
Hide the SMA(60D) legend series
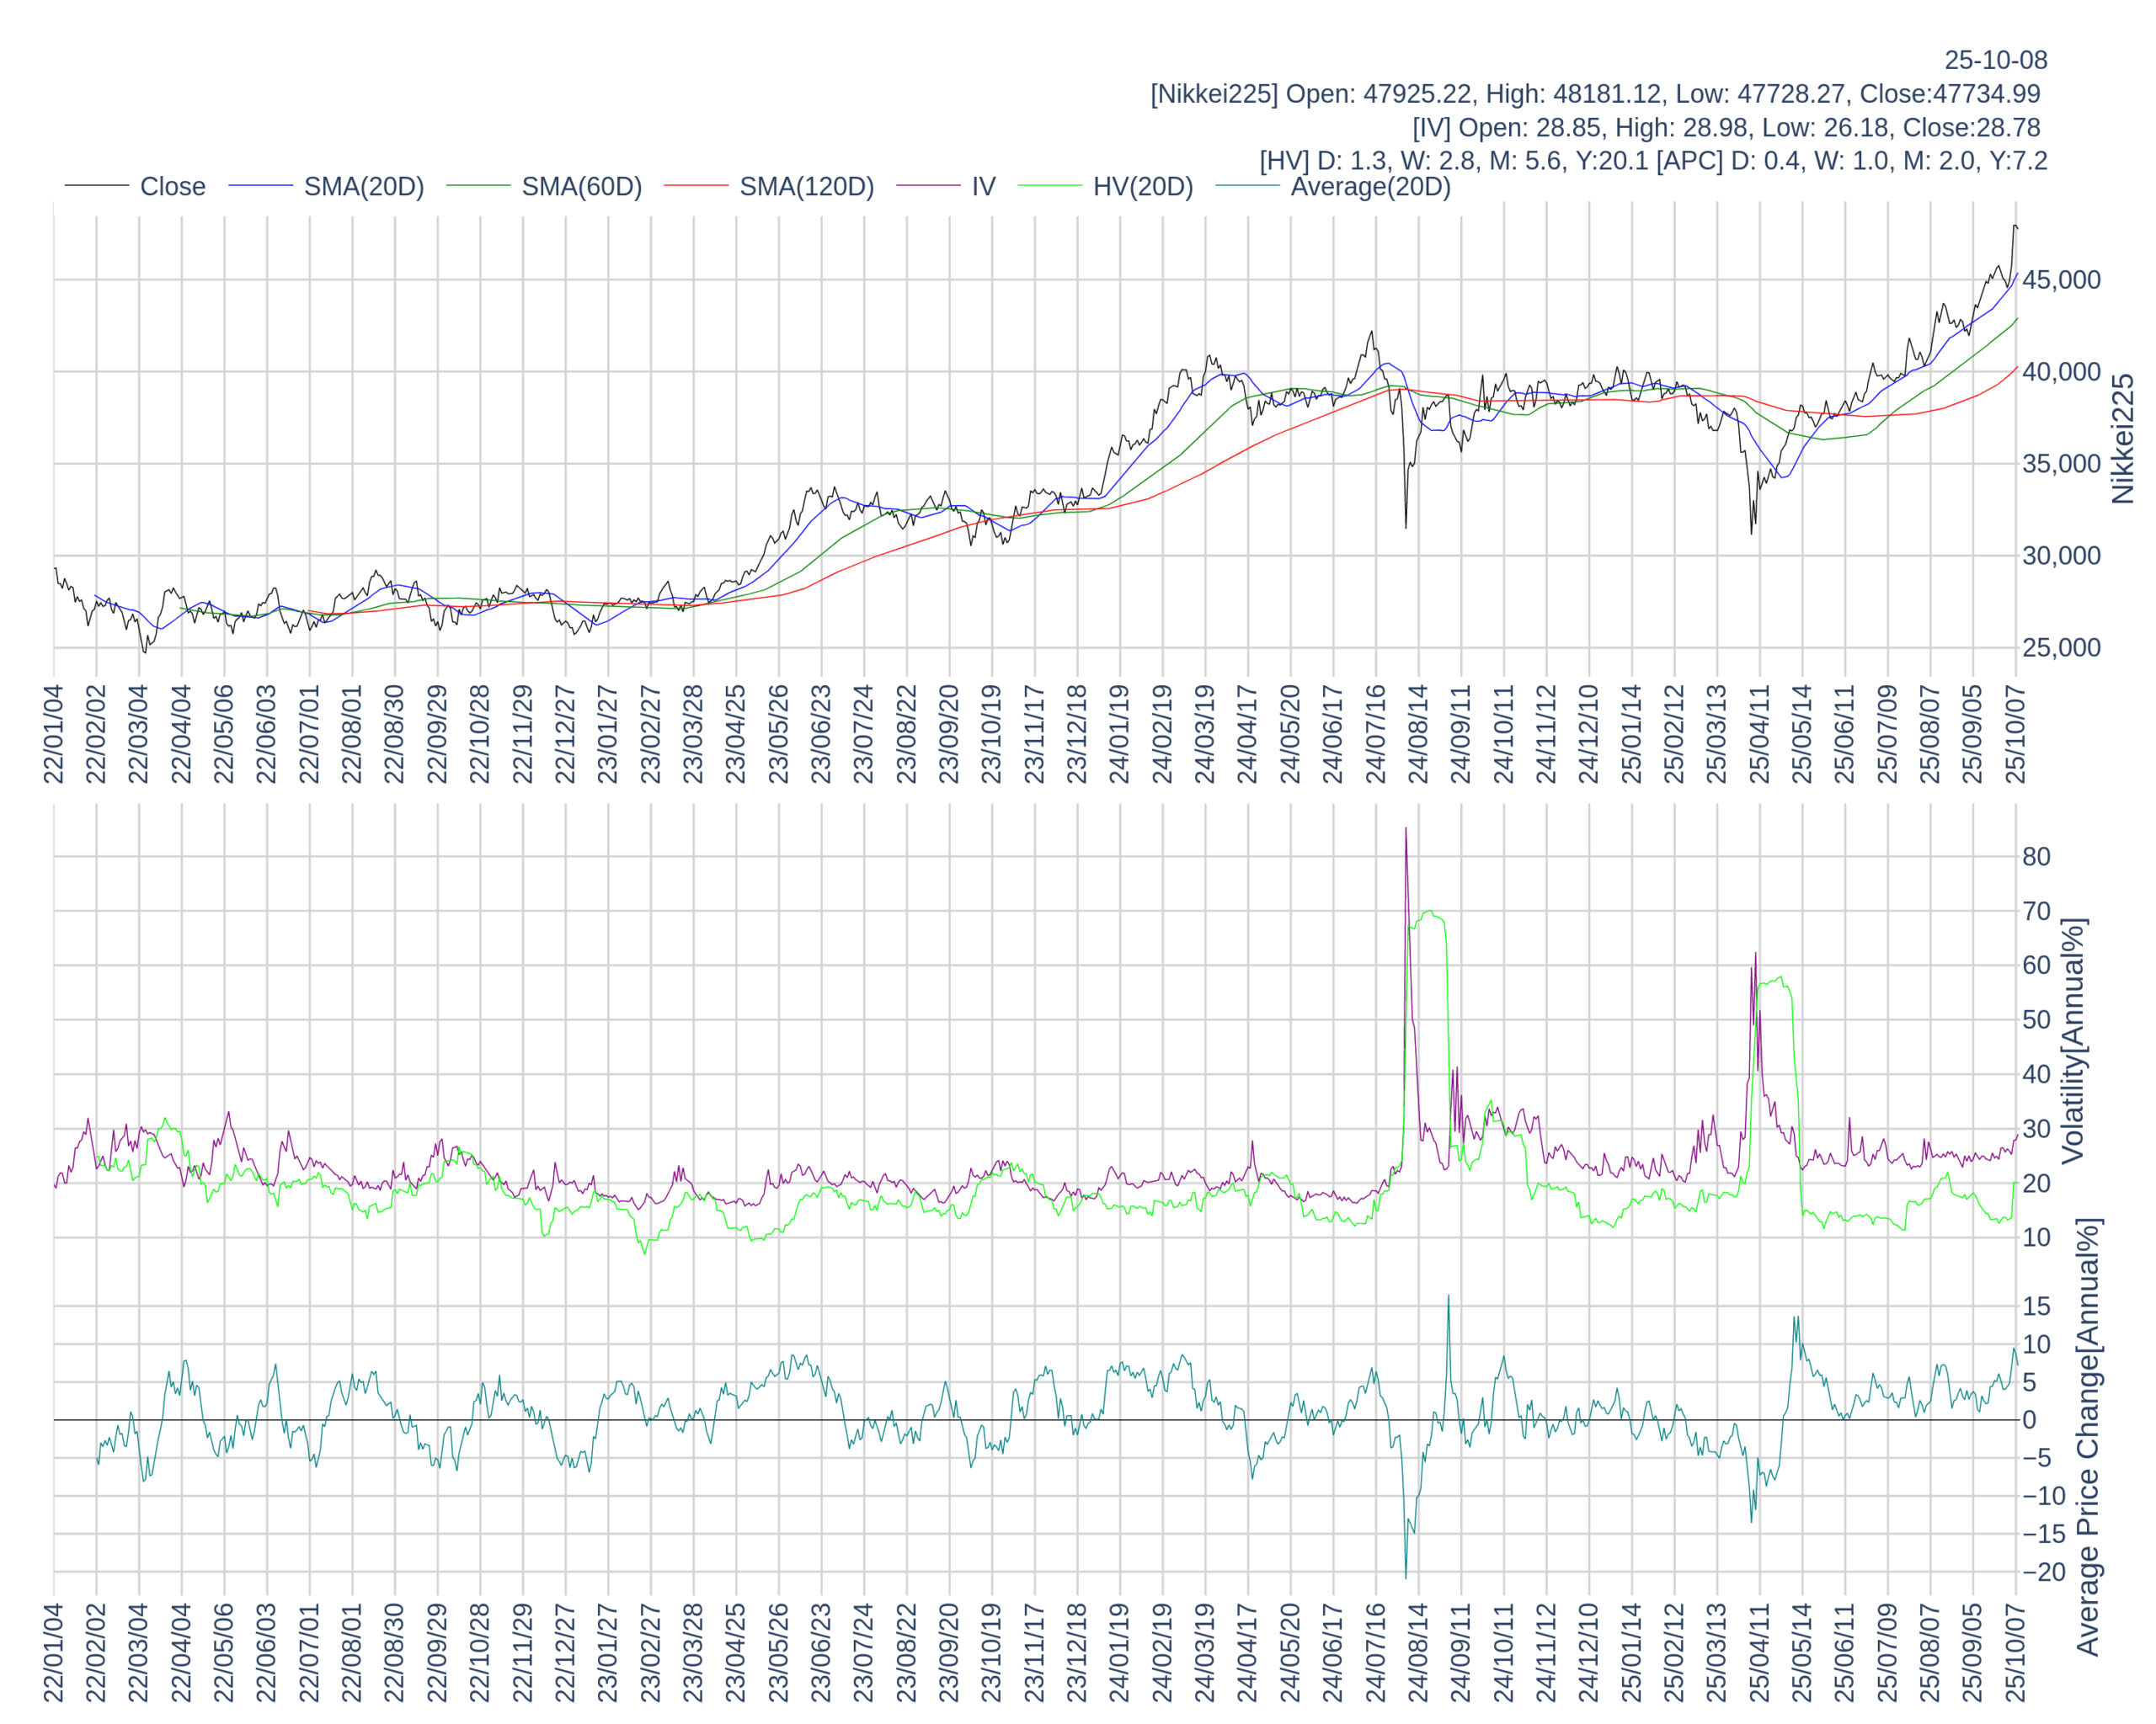coord(581,187)
